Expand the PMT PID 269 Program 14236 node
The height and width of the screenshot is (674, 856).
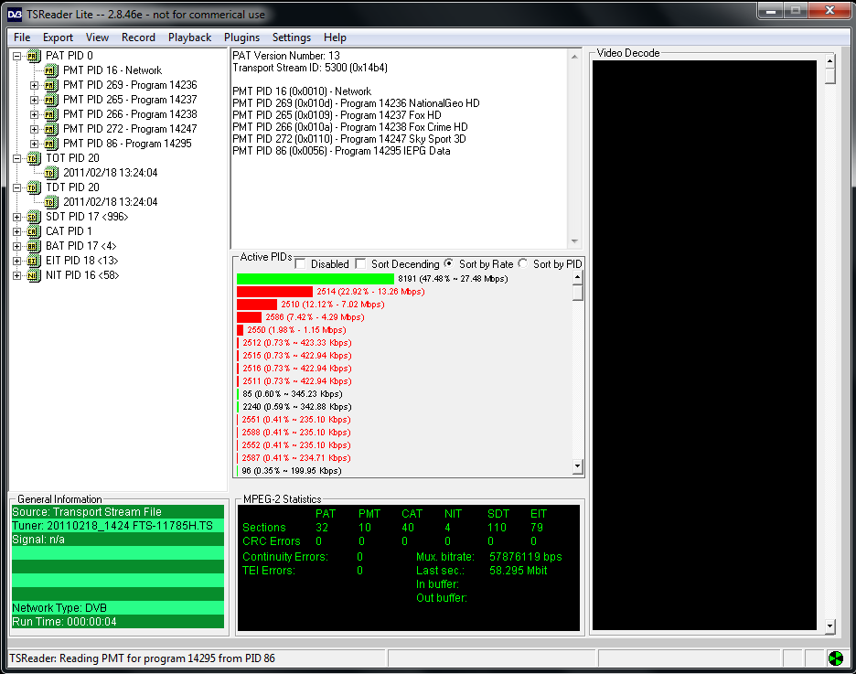pos(35,85)
